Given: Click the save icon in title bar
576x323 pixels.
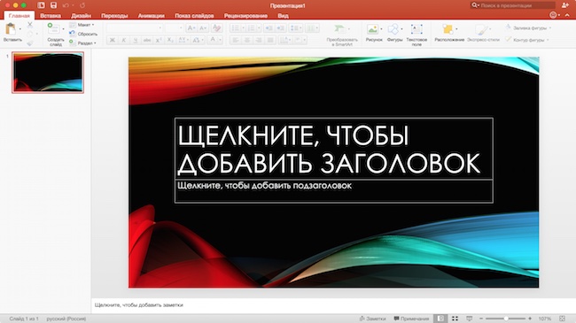Looking at the screenshot, I should [x=54, y=5].
